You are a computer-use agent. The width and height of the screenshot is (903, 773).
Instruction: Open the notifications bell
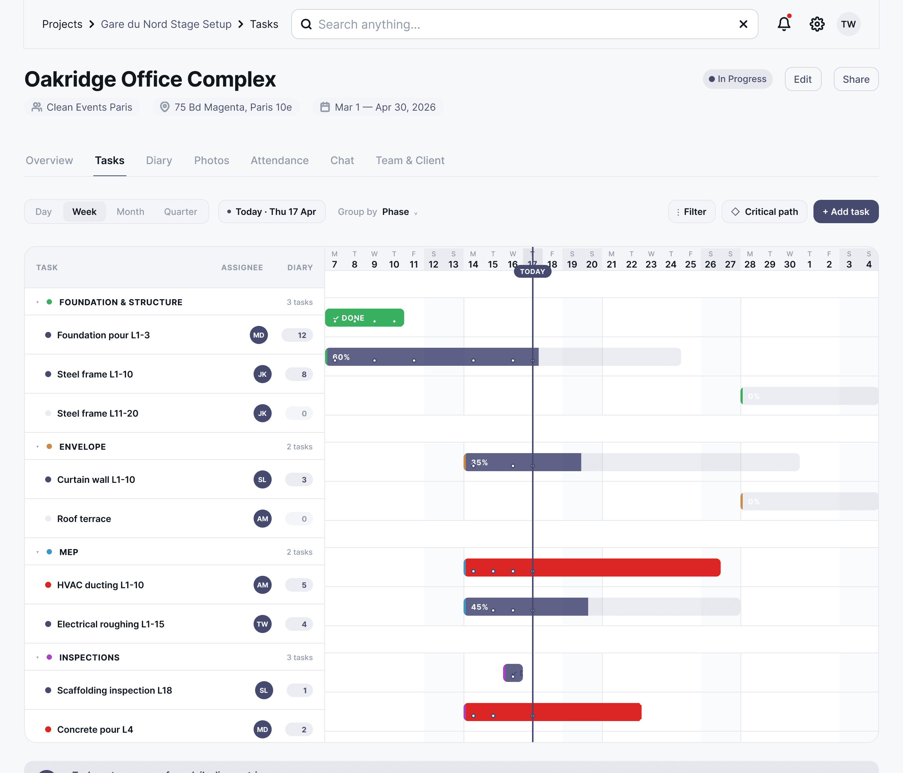click(x=784, y=24)
